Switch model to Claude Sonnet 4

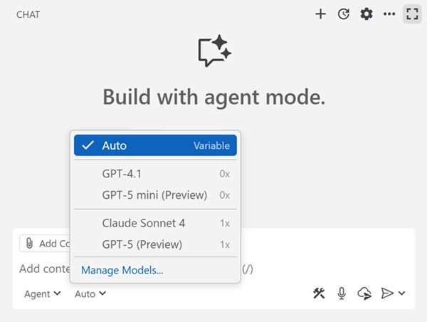coord(155,223)
